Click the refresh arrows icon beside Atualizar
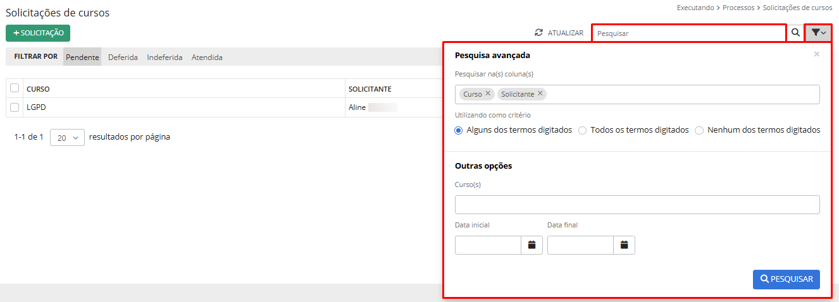 point(539,33)
